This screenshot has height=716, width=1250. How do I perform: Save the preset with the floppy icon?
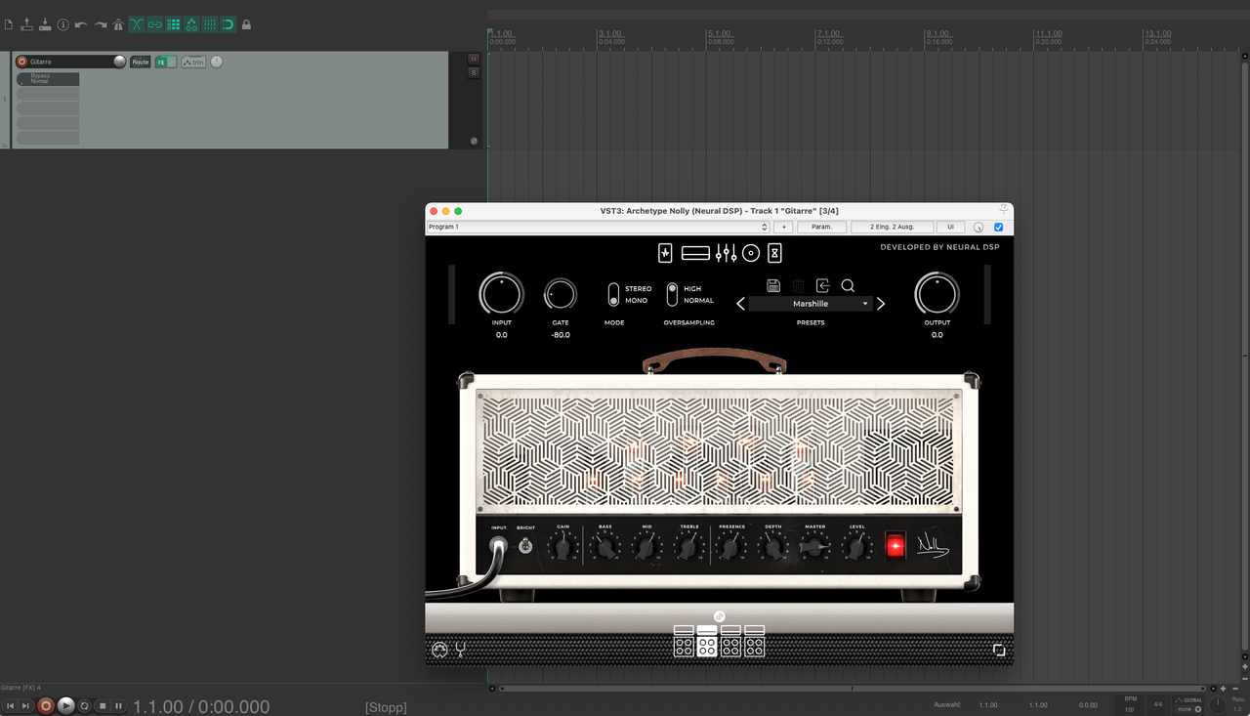click(x=773, y=285)
